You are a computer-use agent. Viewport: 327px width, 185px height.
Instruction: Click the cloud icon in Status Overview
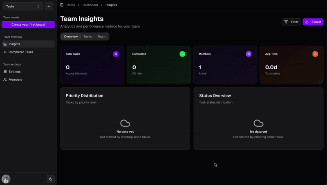(258, 123)
